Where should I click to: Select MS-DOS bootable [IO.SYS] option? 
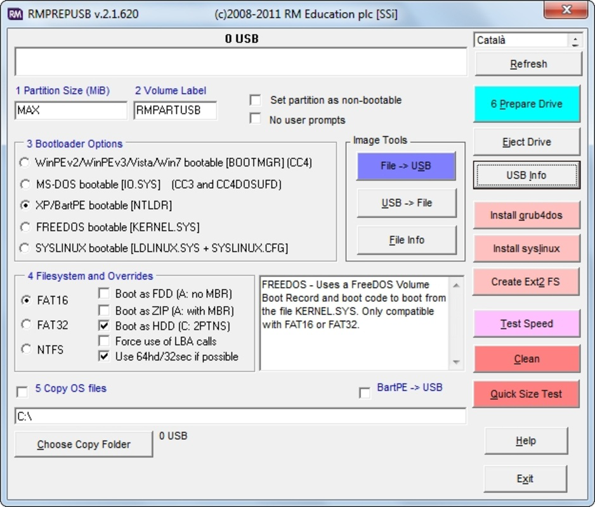click(x=25, y=184)
